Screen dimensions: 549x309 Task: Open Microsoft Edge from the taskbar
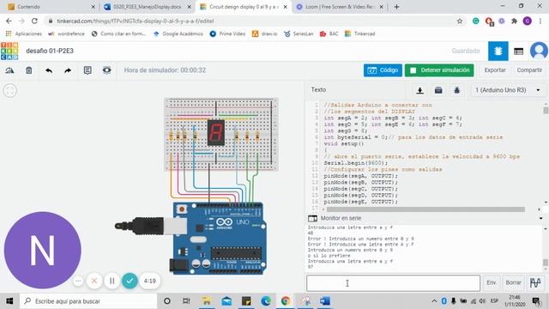click(x=266, y=301)
